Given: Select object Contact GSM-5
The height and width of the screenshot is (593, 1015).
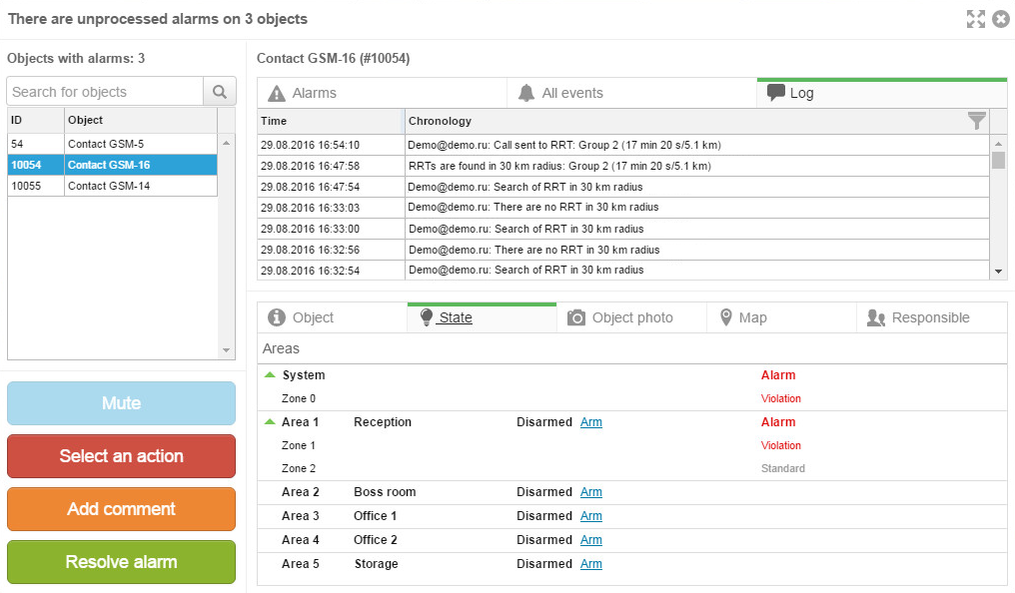Looking at the screenshot, I should pyautogui.click(x=113, y=144).
